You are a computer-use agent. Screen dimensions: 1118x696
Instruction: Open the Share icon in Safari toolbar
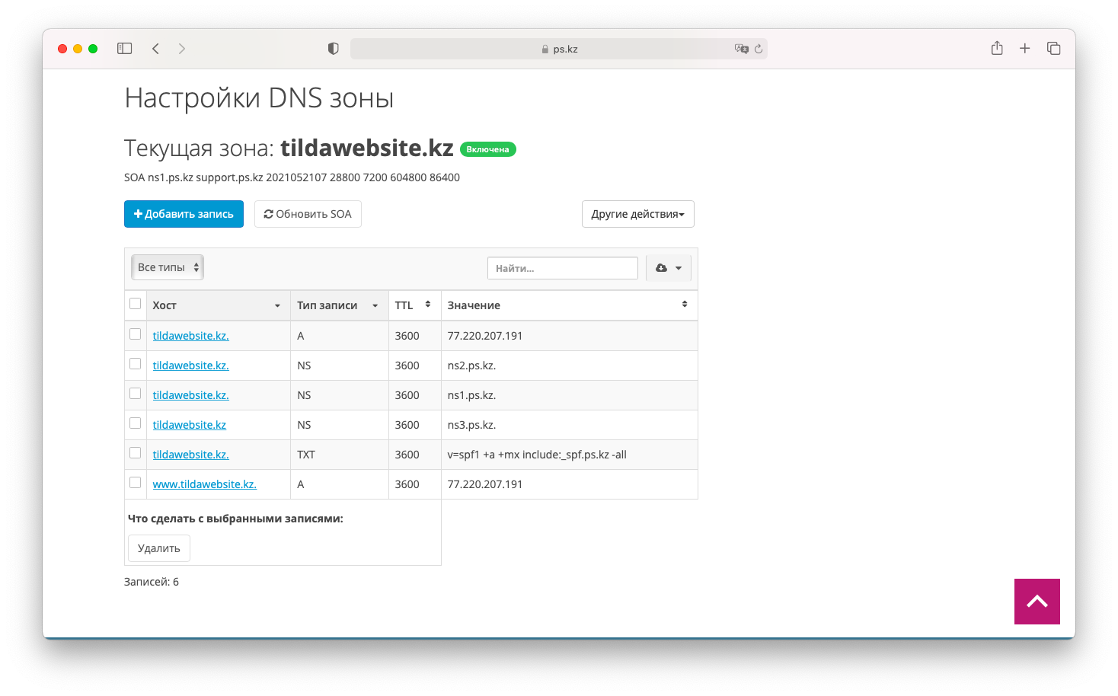pyautogui.click(x=997, y=48)
